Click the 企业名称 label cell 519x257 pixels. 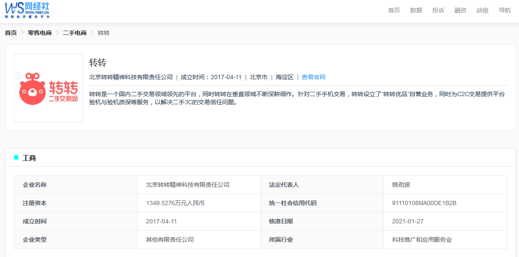pos(76,185)
